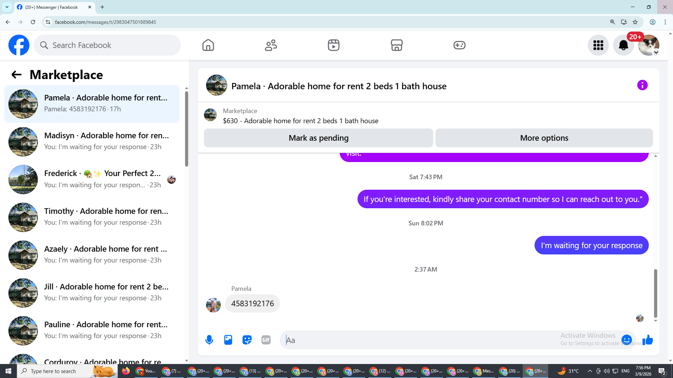
Task: Go back from Marketplace chats list
Action: 16,75
